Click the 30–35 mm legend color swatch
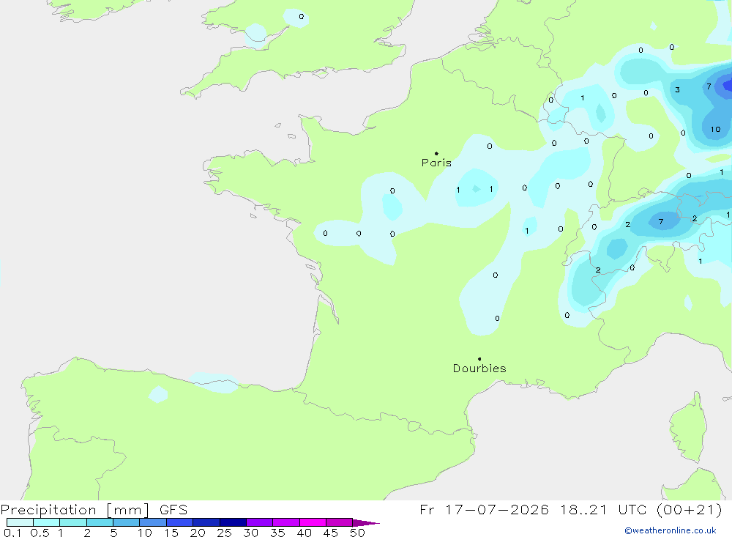 point(260,522)
